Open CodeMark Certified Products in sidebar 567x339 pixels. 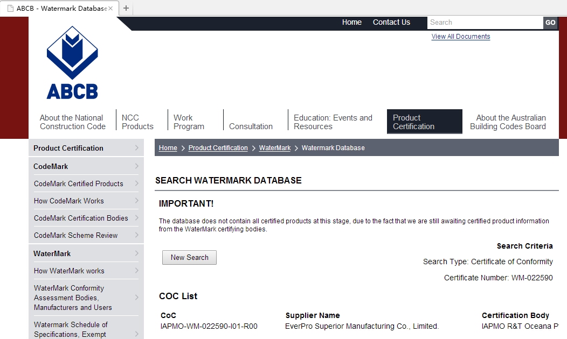(79, 183)
